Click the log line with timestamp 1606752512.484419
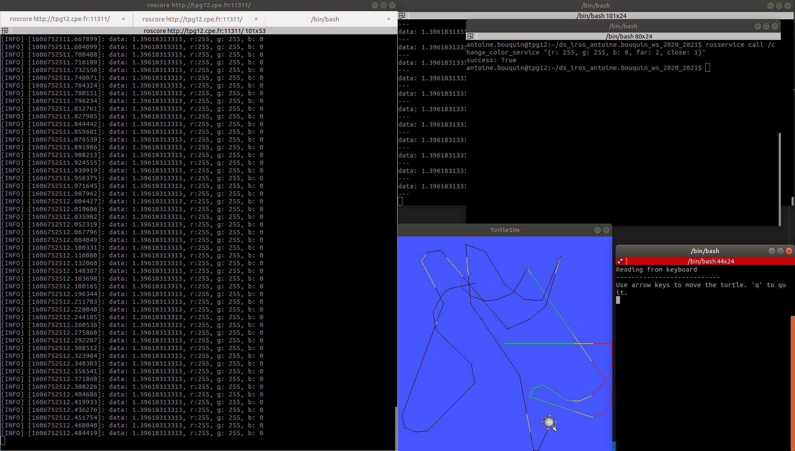Image resolution: width=795 pixels, height=451 pixels. click(132, 433)
